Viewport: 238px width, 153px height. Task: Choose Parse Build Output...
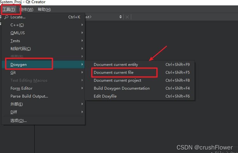(43, 96)
